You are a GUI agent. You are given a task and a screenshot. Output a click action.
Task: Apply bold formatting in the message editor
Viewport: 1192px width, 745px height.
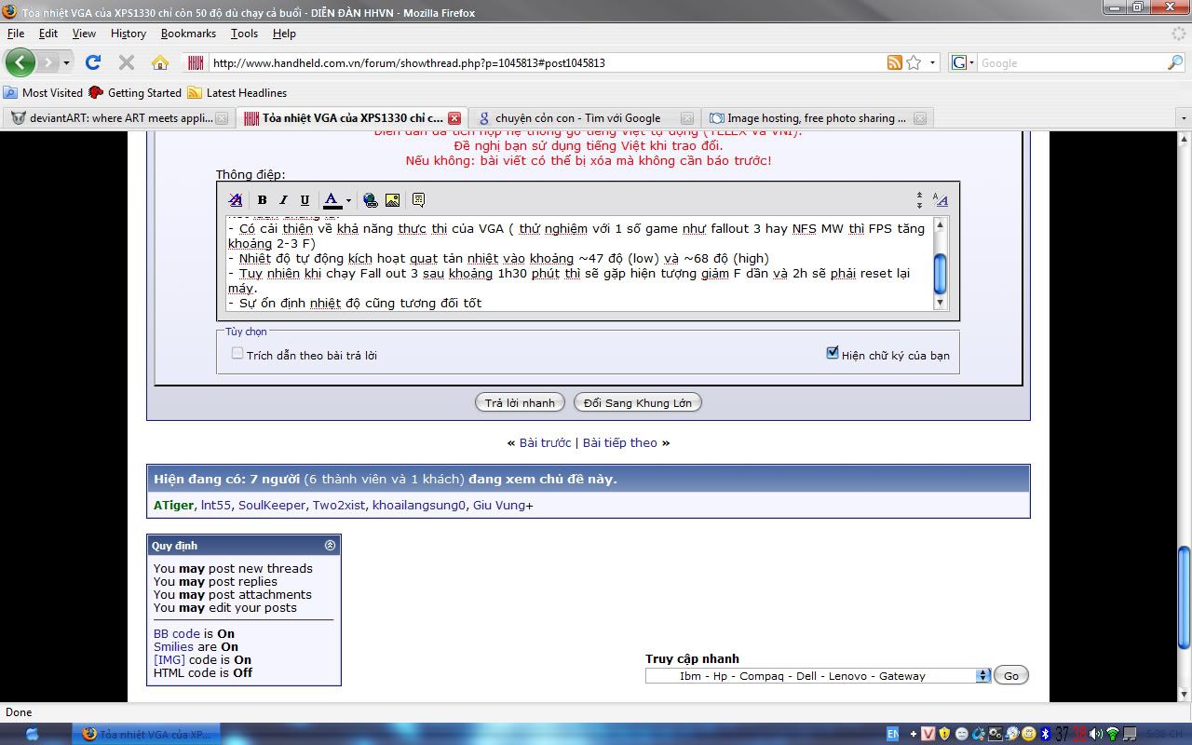point(262,199)
